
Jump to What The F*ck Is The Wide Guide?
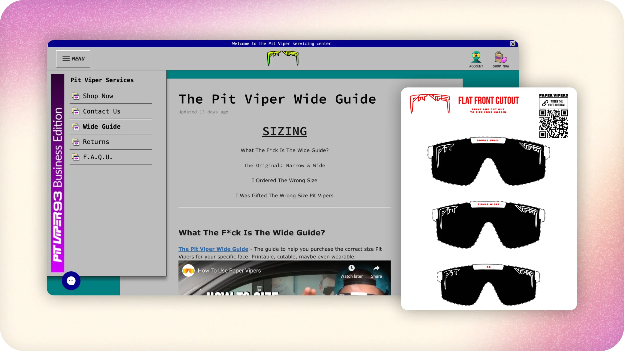click(x=284, y=150)
